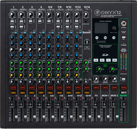This screenshot has height=129, width=137.
Task: Tap the green Power LED
Action: point(123,43)
